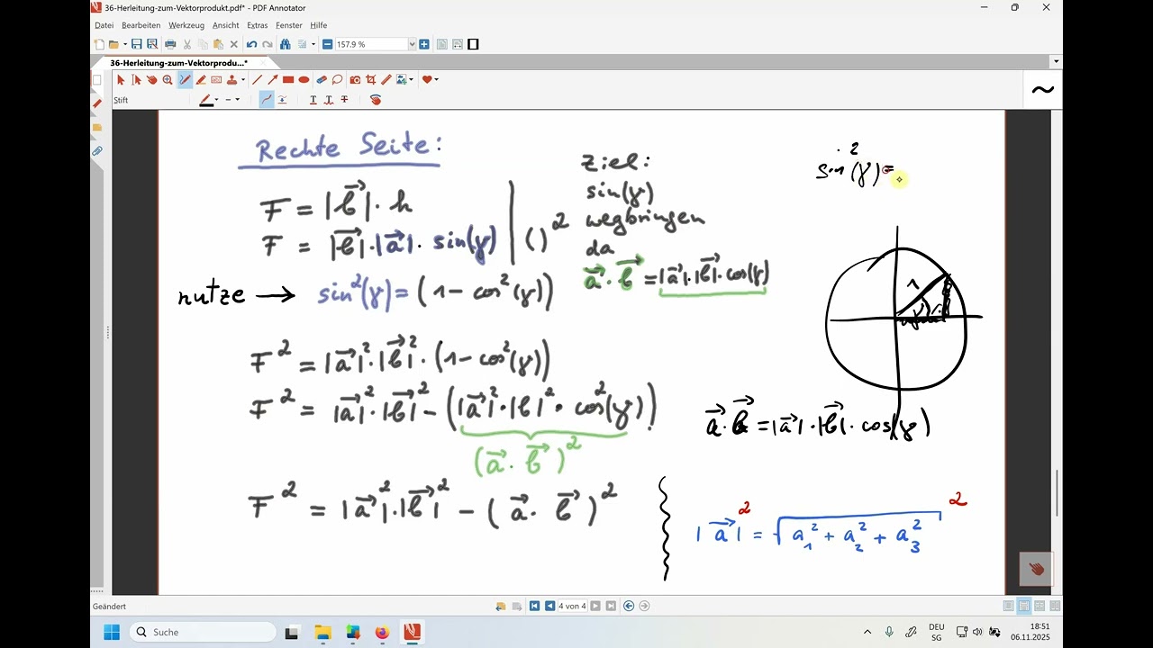Select the Text box tool
This screenshot has width=1153, height=648.
[x=216, y=79]
